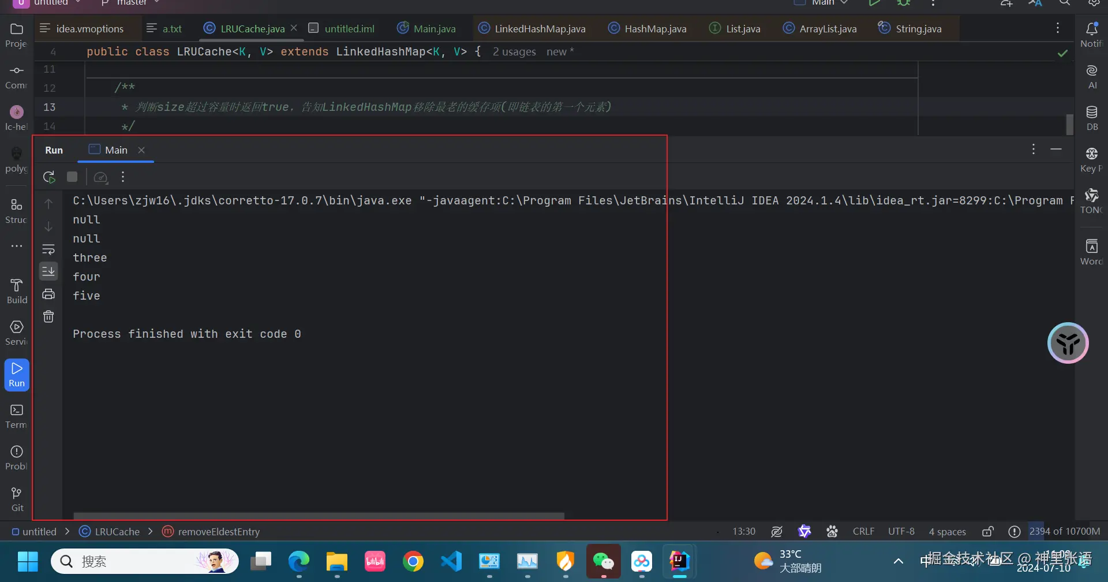
Task: Open Run panel options dots menu
Action: click(x=1033, y=150)
